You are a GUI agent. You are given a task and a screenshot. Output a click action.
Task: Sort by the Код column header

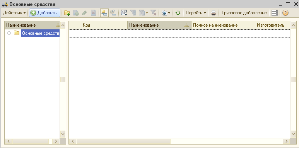[x=104, y=25]
